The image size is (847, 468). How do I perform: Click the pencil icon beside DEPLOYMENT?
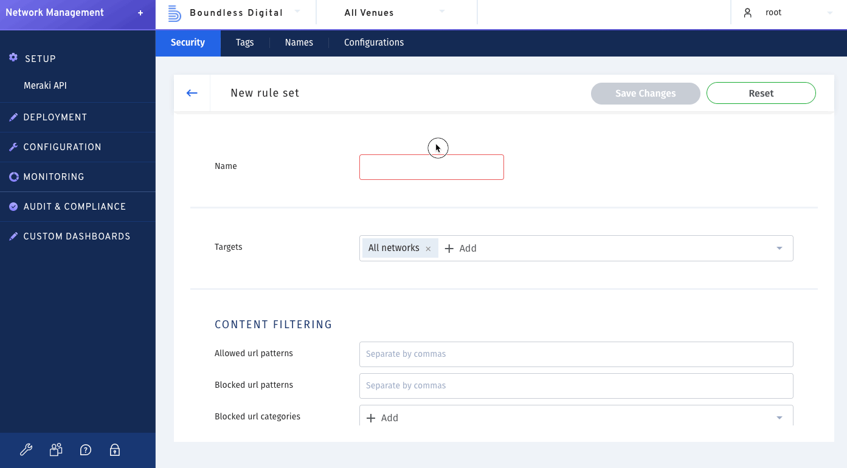pos(13,117)
